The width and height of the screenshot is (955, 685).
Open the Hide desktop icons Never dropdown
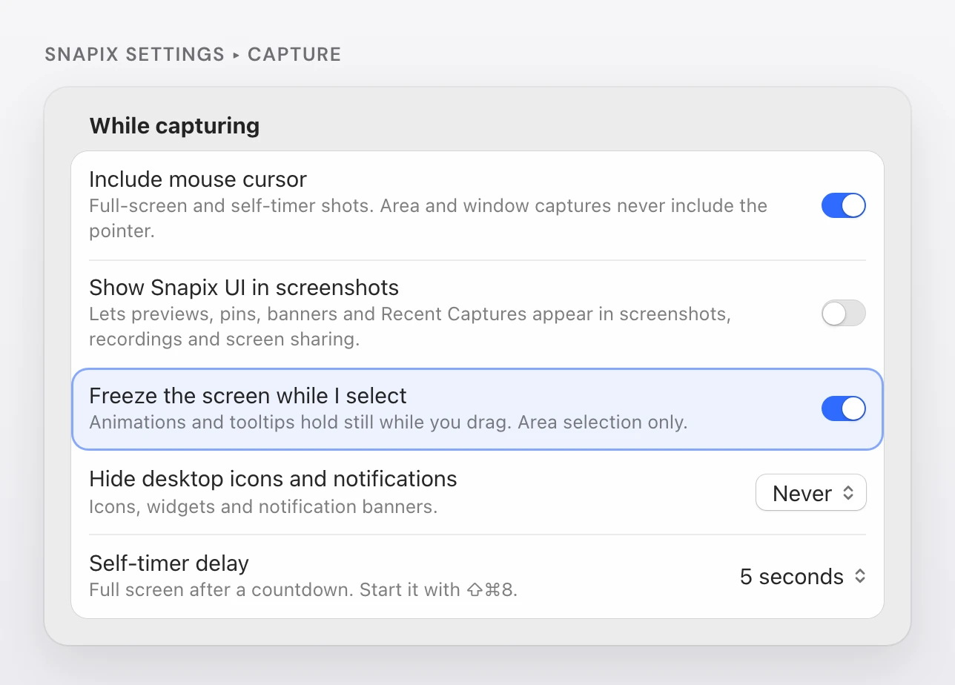811,493
